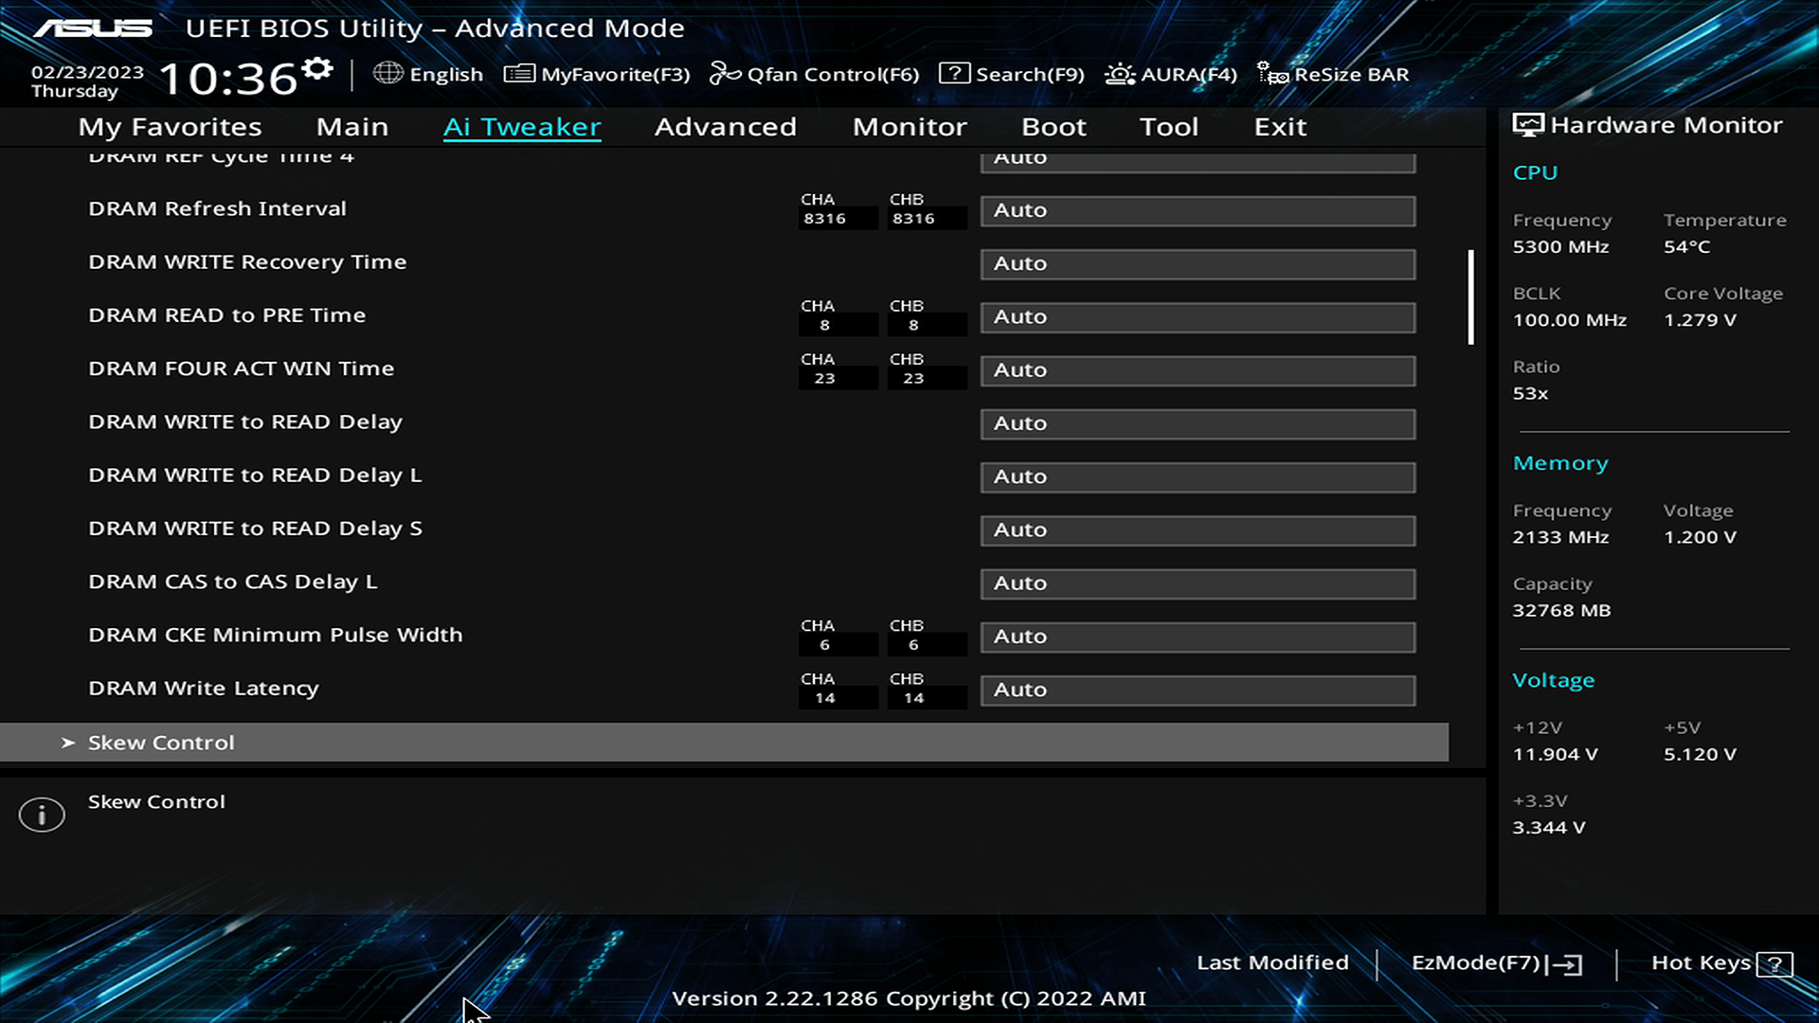Image resolution: width=1819 pixels, height=1023 pixels.
Task: Select DRAM CAS to CAS Delay L field
Action: pos(1198,583)
